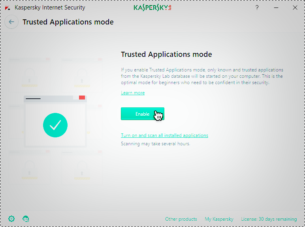This screenshot has width=305, height=227.
Task: Minimize the Kaspersky window
Action: (x=276, y=8)
